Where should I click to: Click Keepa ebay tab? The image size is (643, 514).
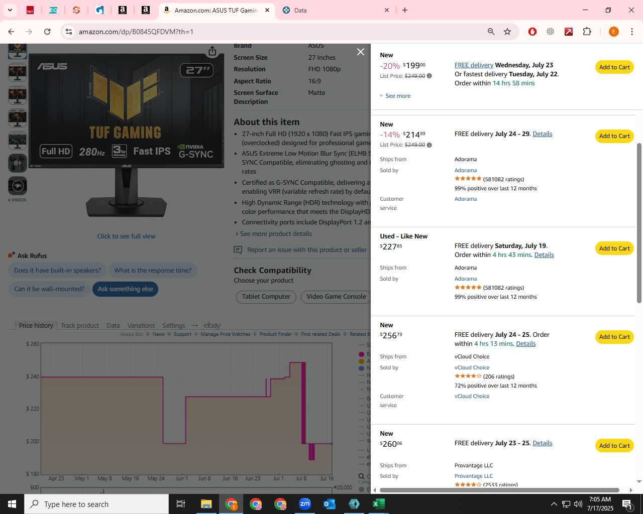pyautogui.click(x=212, y=325)
